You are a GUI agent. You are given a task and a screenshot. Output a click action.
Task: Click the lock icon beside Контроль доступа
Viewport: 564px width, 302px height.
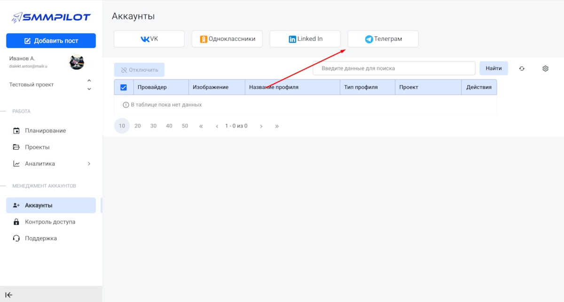(x=16, y=222)
